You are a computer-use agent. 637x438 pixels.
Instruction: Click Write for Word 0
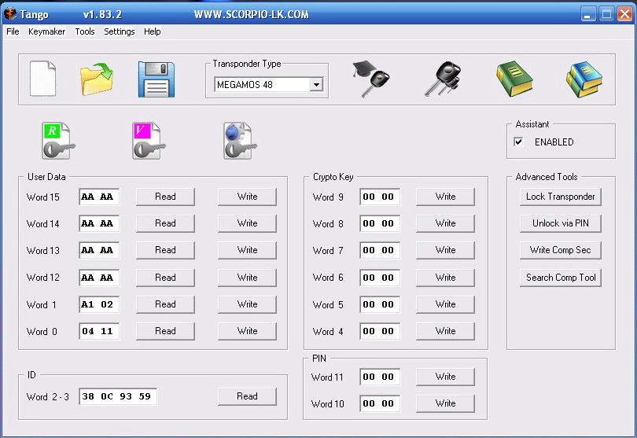pos(247,331)
